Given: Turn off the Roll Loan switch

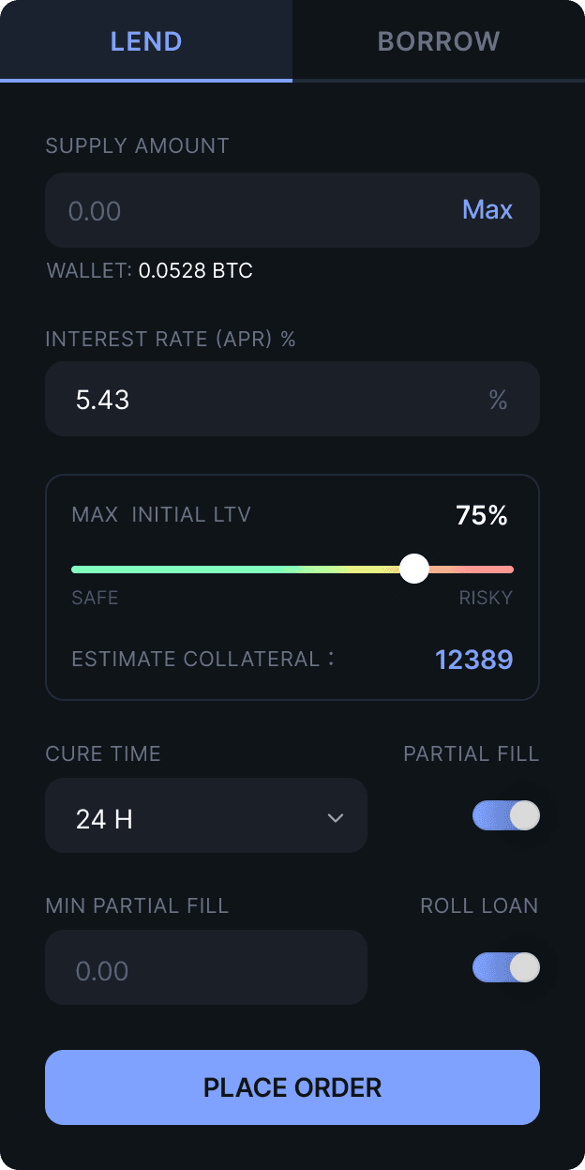Looking at the screenshot, I should pos(506,967).
